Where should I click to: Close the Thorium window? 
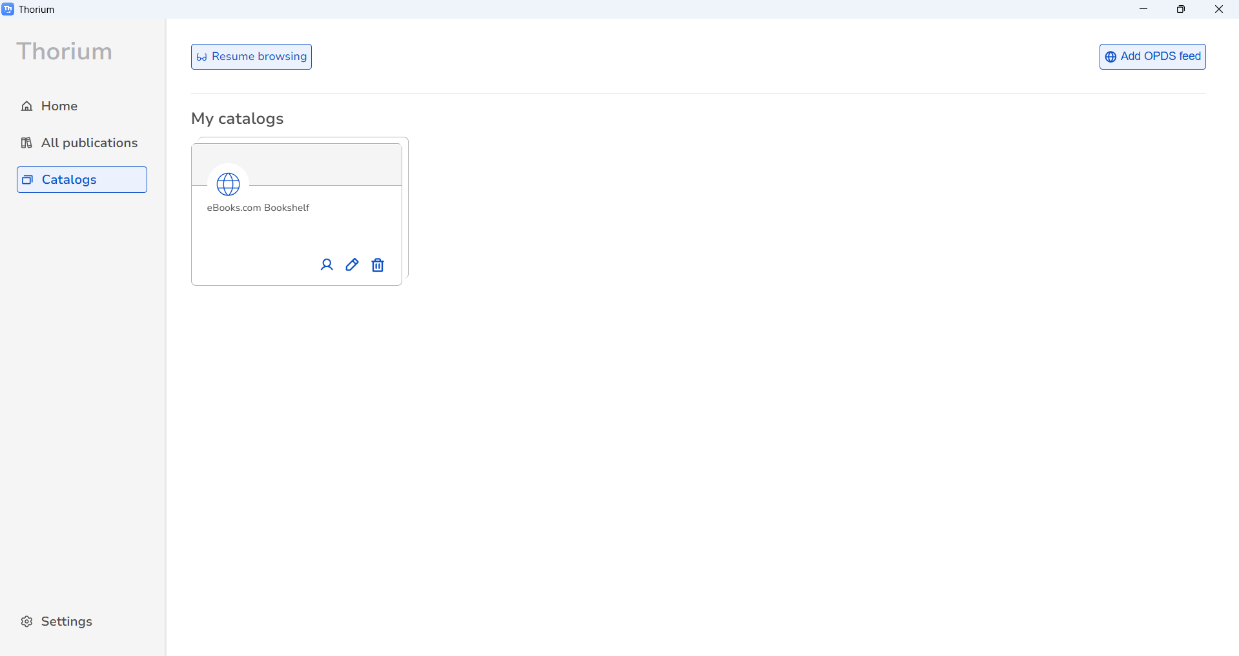[1219, 9]
